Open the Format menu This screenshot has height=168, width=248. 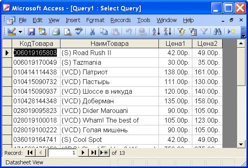click(95, 20)
